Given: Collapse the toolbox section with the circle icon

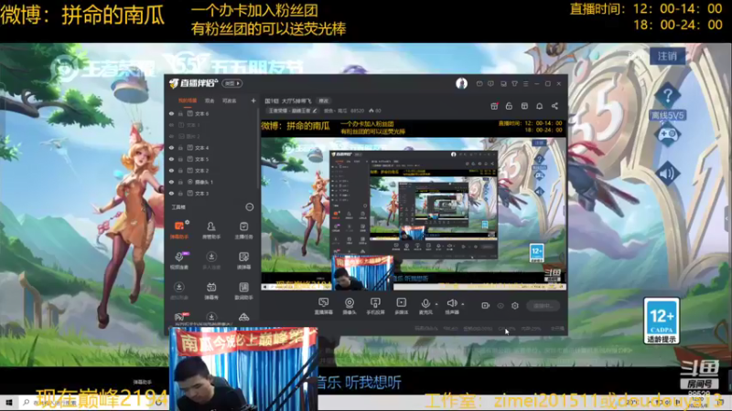Looking at the screenshot, I should coord(250,207).
